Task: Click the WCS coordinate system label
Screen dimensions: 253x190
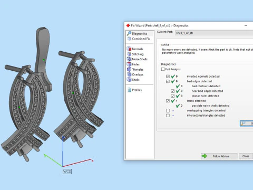Action: [x=67, y=172]
